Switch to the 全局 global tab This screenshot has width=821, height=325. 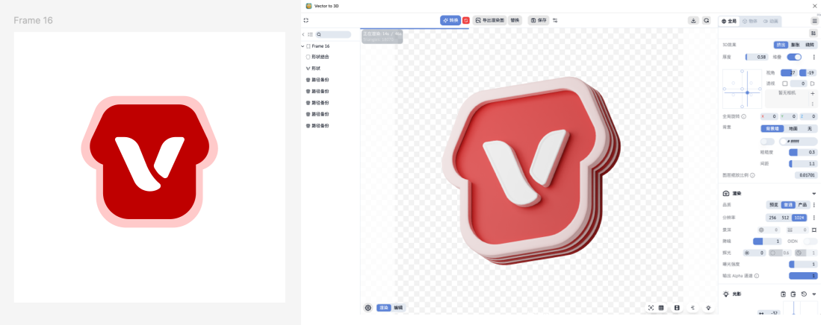click(729, 21)
